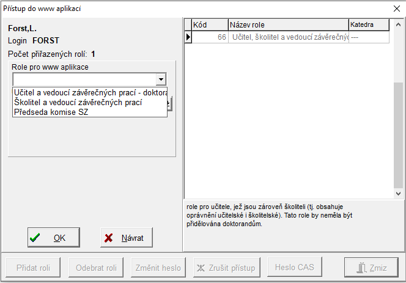The height and width of the screenshot is (283, 406).
Task: Click the Zmiz button
Action: pos(371,268)
